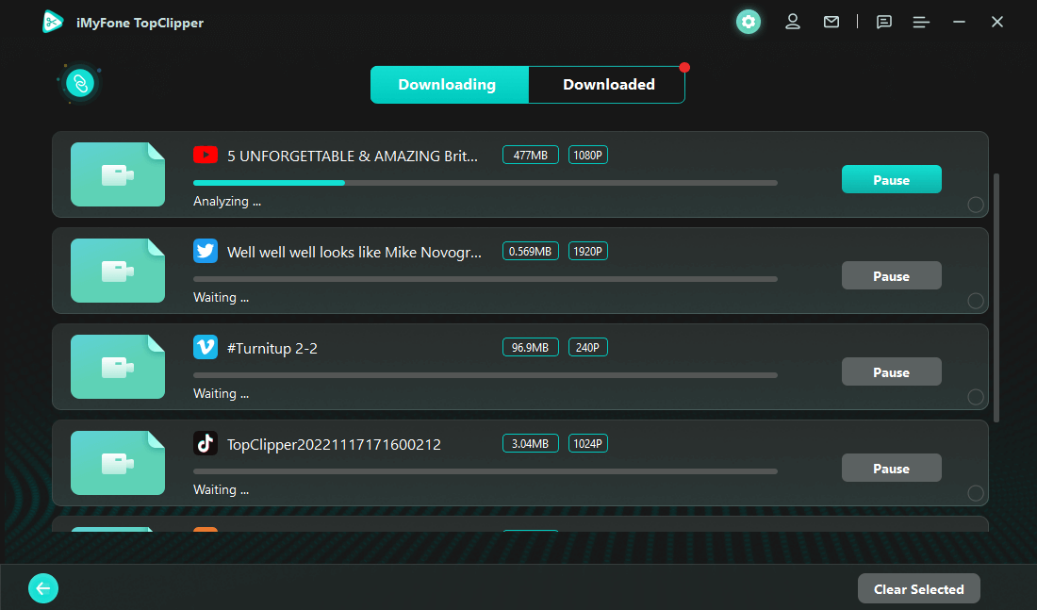
Task: Select the YouTube download's round checkbox
Action: pyautogui.click(x=976, y=205)
